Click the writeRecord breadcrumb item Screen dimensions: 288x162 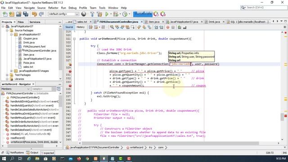point(136,148)
